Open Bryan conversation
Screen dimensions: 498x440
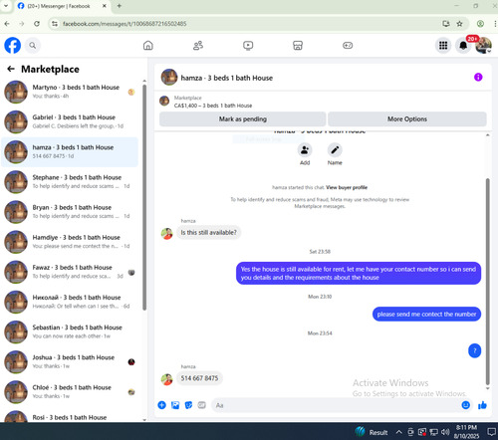pos(70,212)
